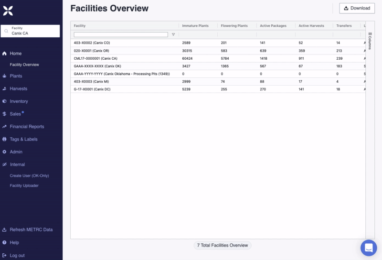Click the Log out arrow icon
Screen dimensions: 382x260
click(x=4, y=255)
